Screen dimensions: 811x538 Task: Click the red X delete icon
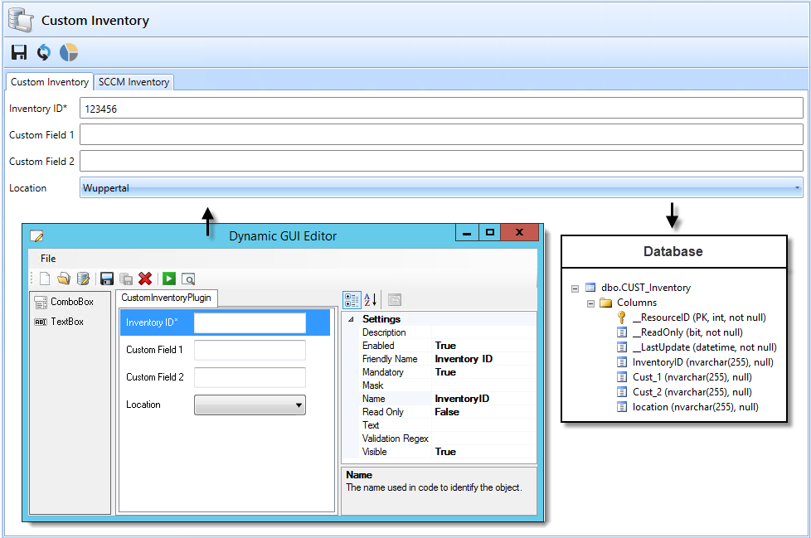[145, 279]
